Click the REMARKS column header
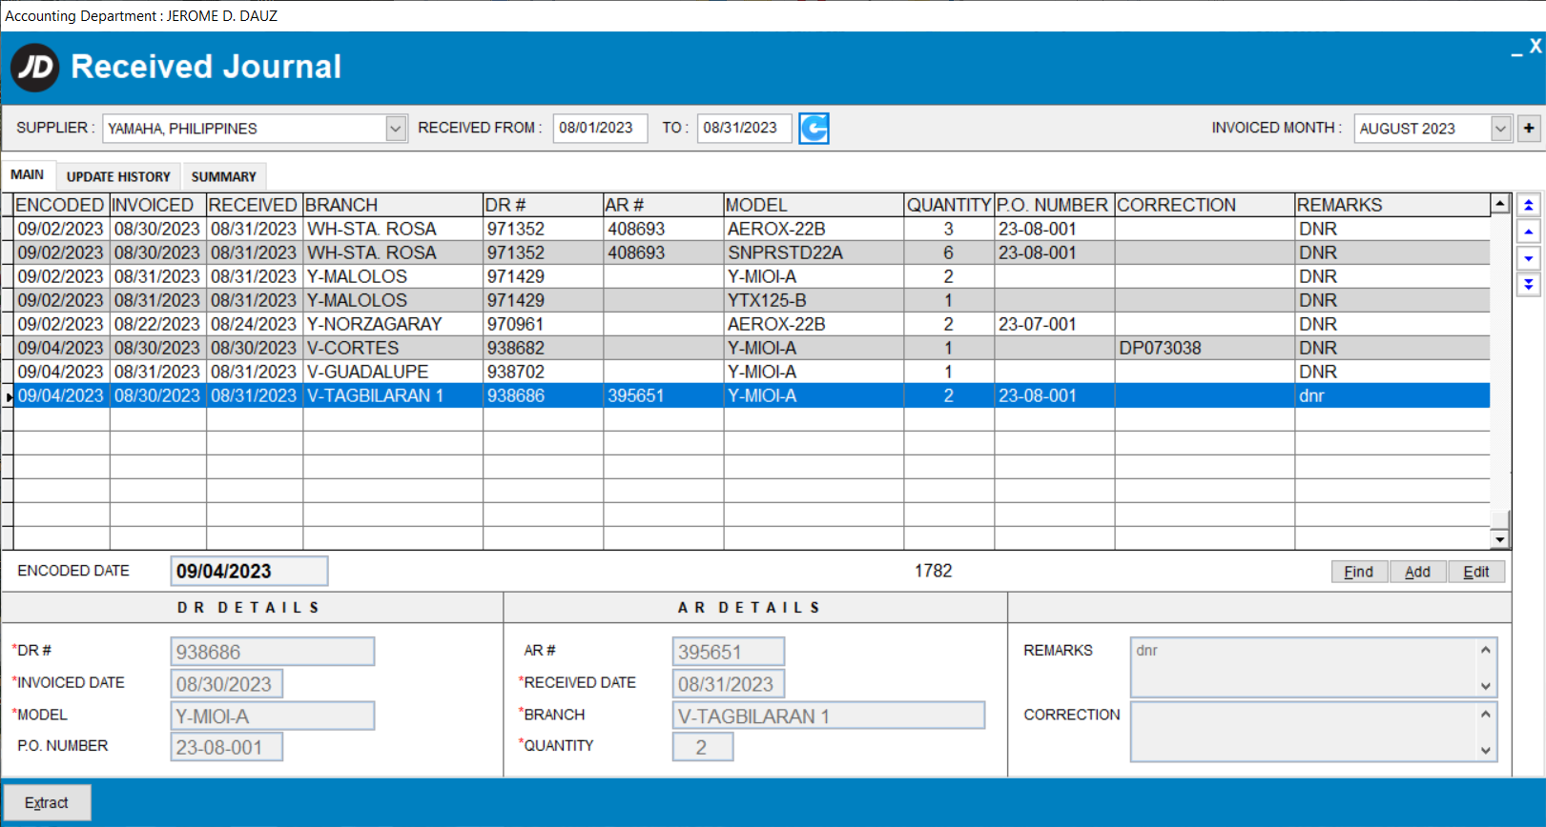 click(x=1392, y=205)
